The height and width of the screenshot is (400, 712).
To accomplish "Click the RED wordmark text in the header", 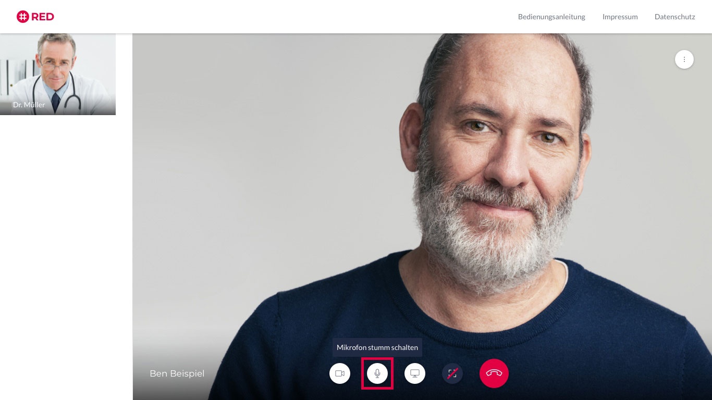I will (x=43, y=17).
